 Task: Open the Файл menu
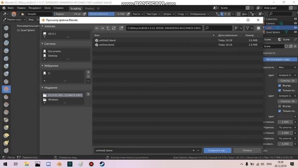(11, 8)
